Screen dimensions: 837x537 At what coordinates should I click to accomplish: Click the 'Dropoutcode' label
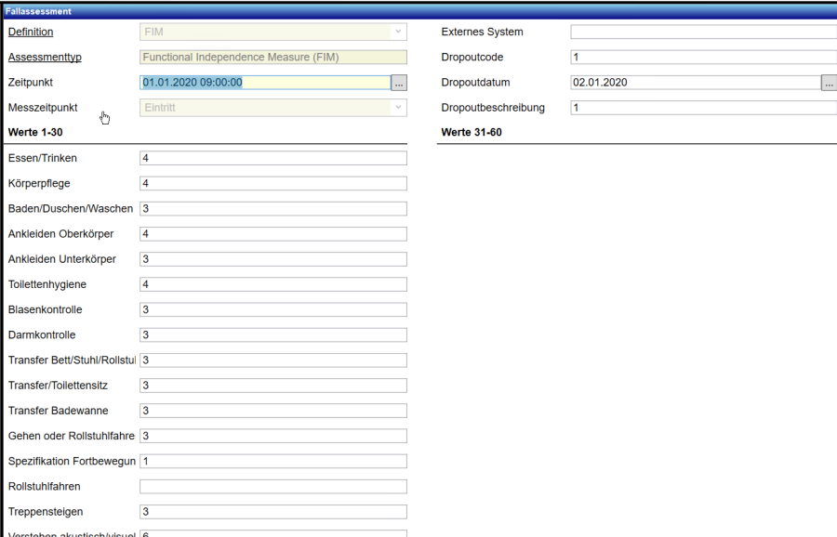point(472,57)
